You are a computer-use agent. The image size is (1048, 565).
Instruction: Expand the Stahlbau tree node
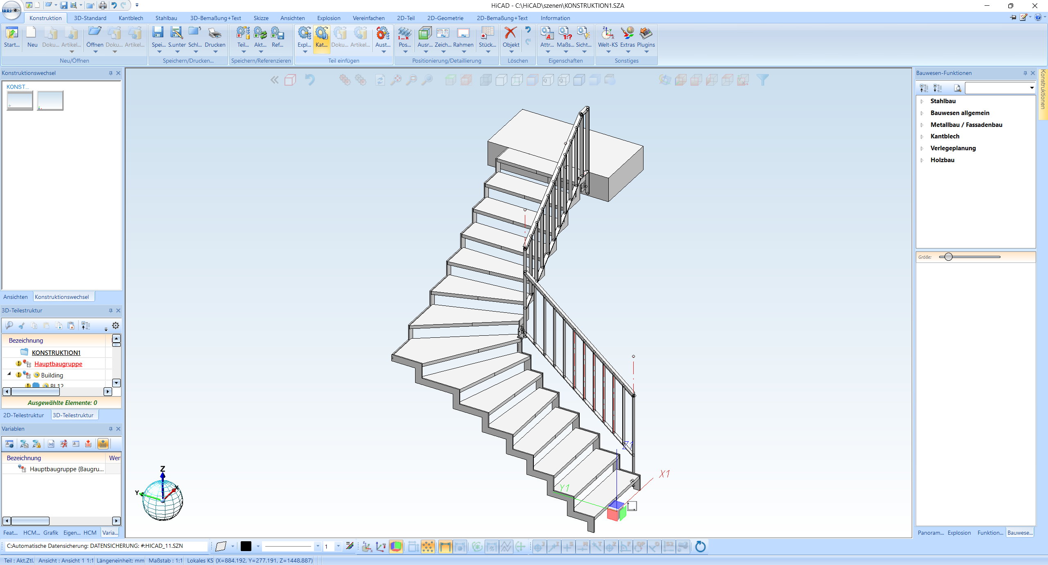(x=922, y=101)
